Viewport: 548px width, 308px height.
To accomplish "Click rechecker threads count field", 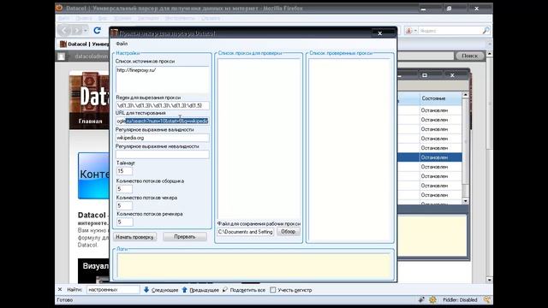I will tap(124, 222).
